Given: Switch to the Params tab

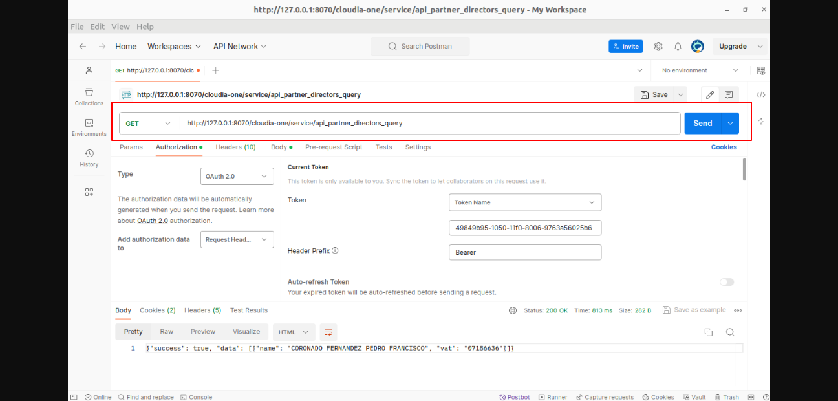Looking at the screenshot, I should [131, 147].
